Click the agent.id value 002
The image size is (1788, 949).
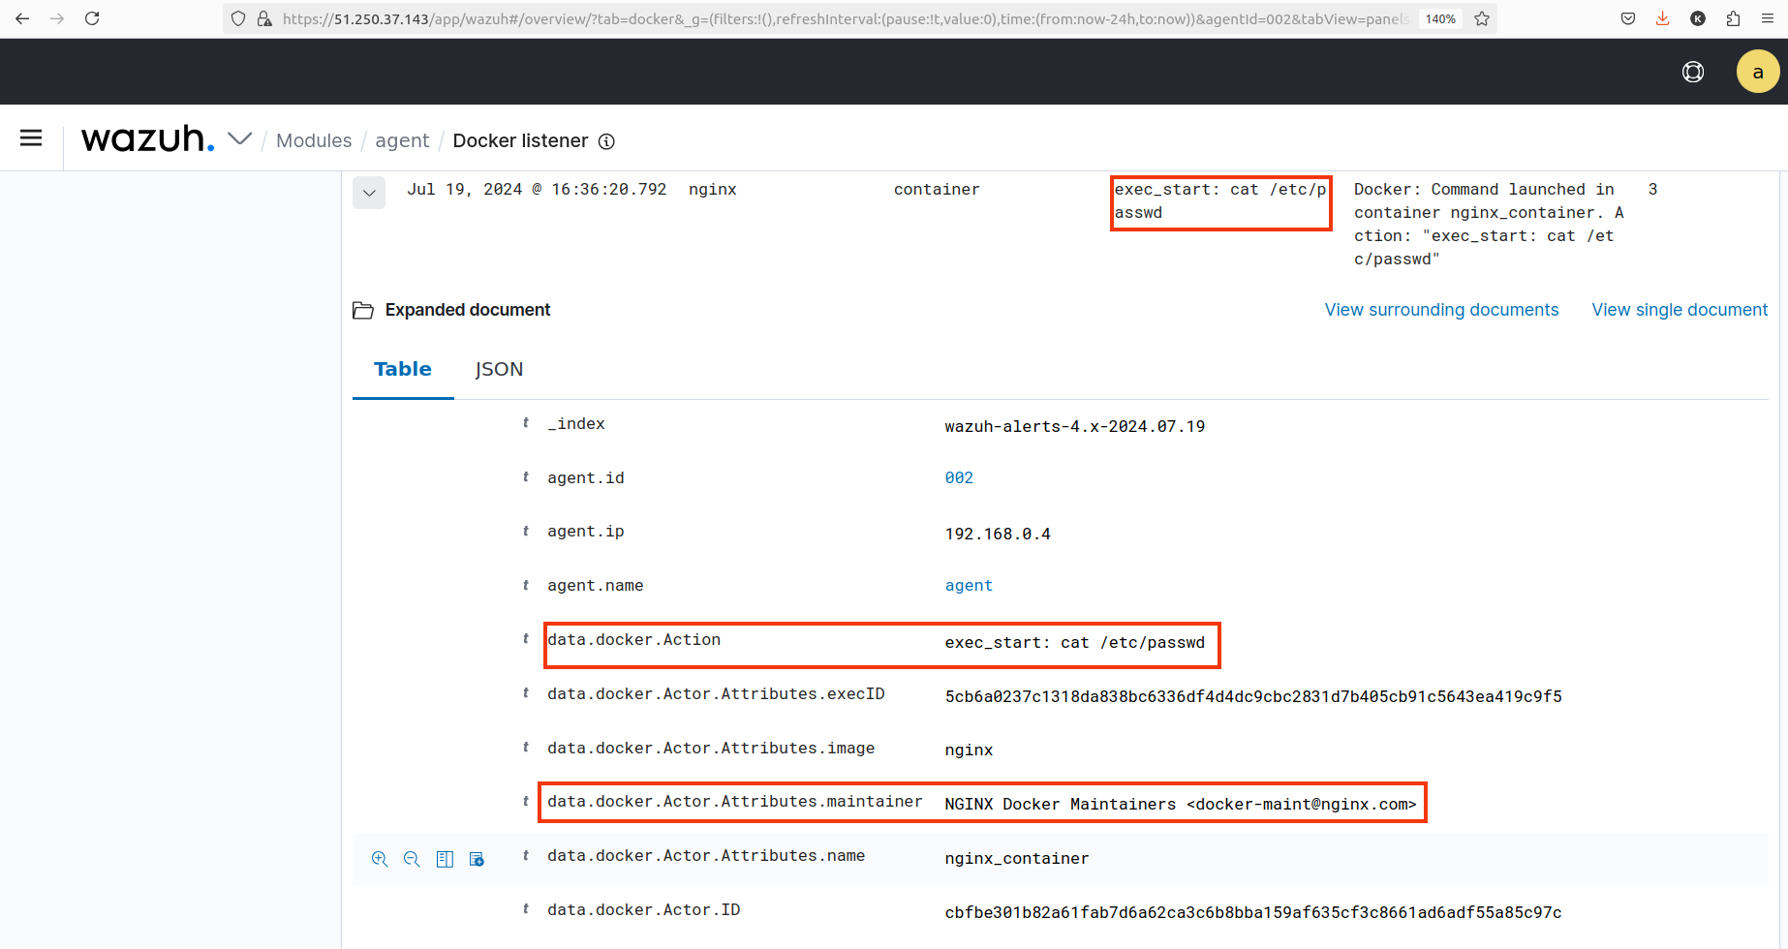click(x=959, y=477)
